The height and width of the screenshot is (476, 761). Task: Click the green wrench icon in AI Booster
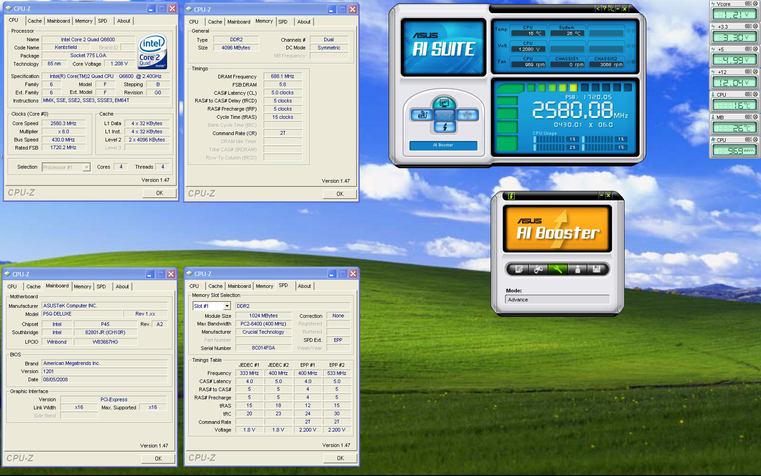558,269
